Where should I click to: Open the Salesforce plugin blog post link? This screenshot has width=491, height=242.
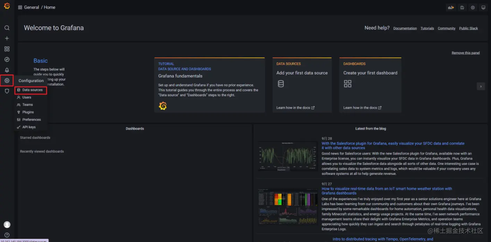pos(393,145)
